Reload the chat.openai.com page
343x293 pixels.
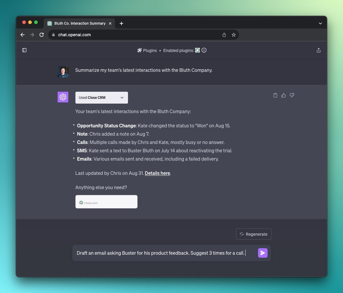[42, 35]
